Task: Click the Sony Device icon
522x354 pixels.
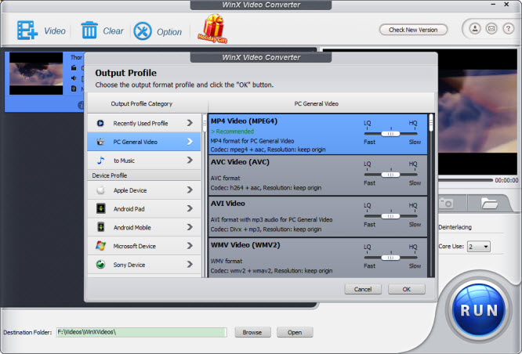Action: click(x=100, y=265)
